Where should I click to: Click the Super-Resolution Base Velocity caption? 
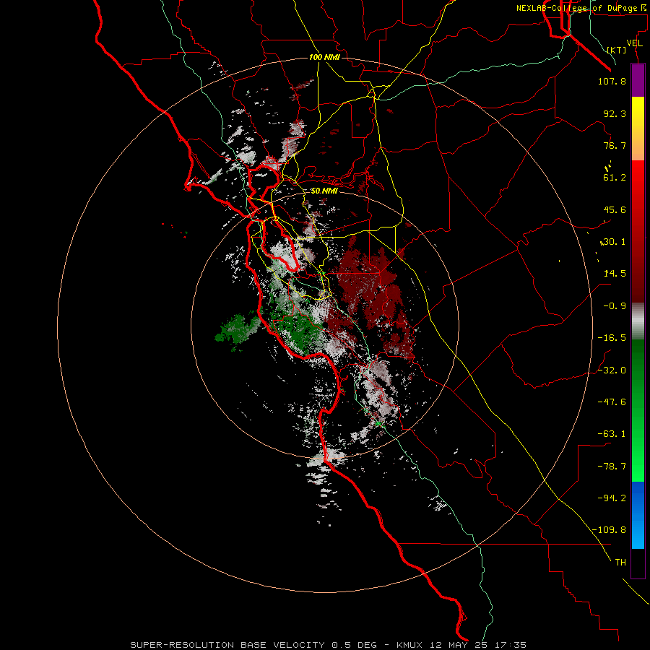pyautogui.click(x=329, y=645)
